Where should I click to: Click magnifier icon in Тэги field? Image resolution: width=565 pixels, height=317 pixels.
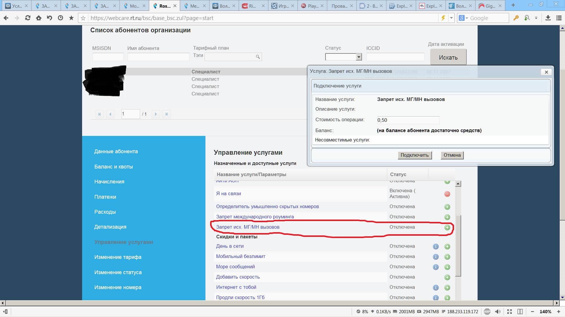(258, 57)
